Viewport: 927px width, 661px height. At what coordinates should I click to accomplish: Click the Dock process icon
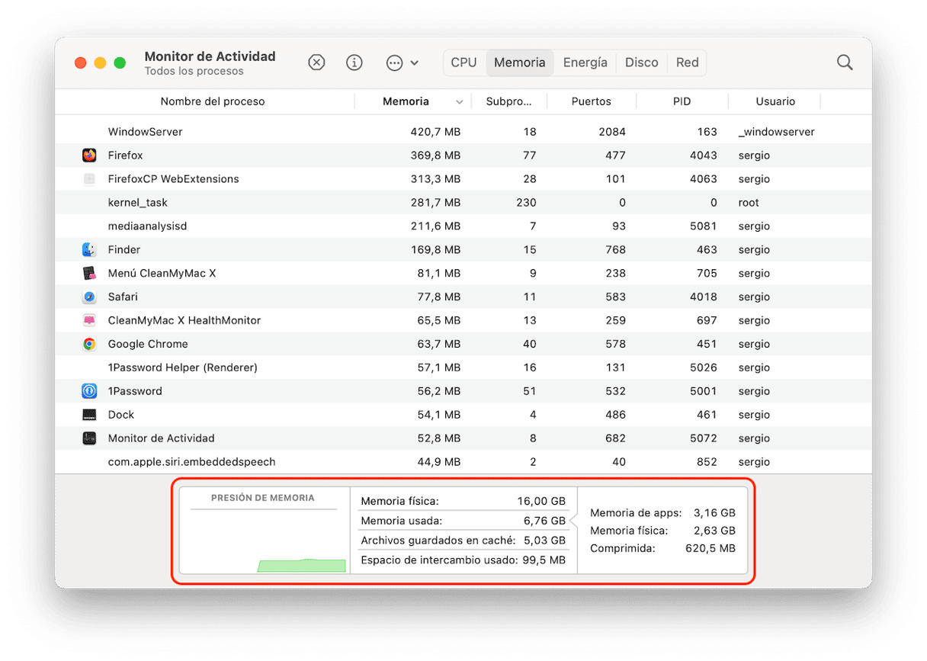(x=89, y=416)
